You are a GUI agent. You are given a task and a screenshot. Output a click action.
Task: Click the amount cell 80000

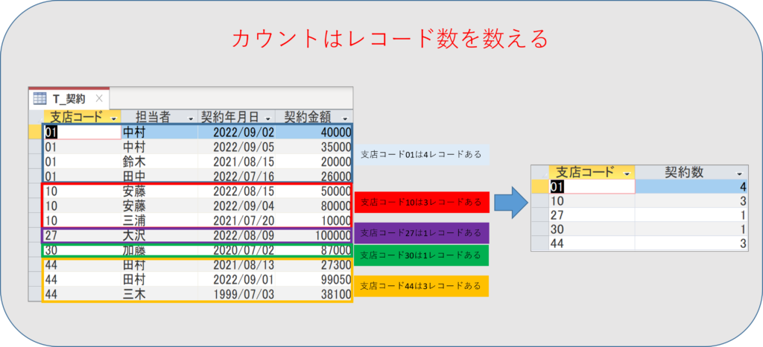[314, 206]
